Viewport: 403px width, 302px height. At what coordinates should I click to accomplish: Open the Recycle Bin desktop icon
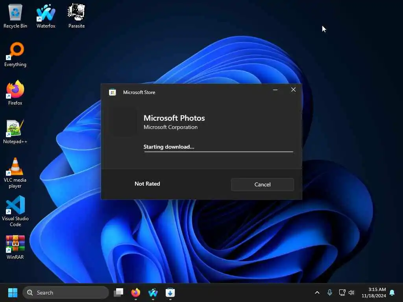[x=15, y=16]
